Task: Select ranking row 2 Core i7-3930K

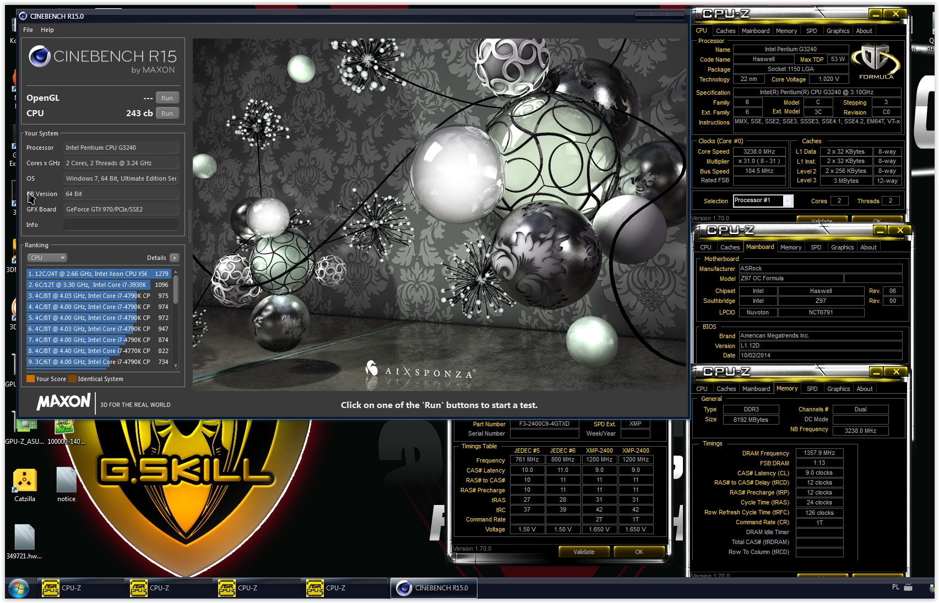Action: coord(99,285)
